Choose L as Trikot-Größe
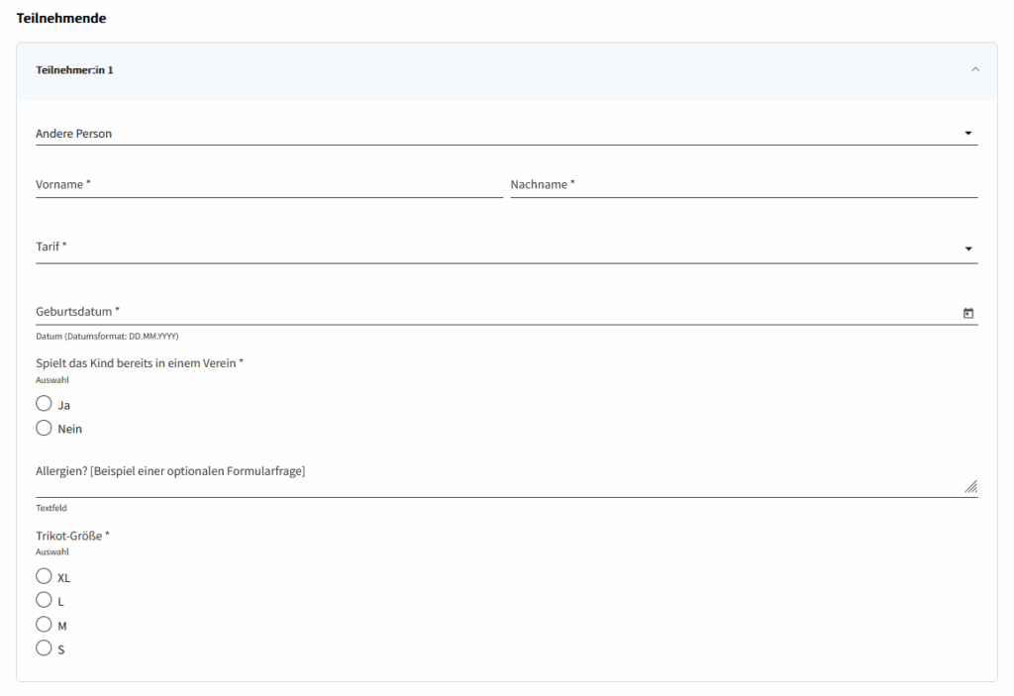This screenshot has height=696, width=1014. pyautogui.click(x=44, y=600)
